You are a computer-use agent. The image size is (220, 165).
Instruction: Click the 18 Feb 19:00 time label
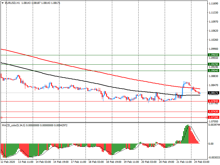tap(114, 162)
